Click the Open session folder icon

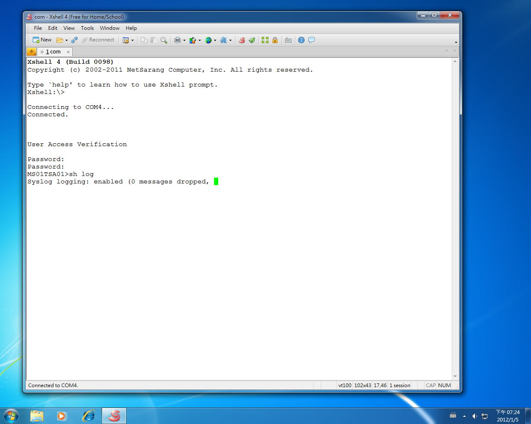coord(60,40)
